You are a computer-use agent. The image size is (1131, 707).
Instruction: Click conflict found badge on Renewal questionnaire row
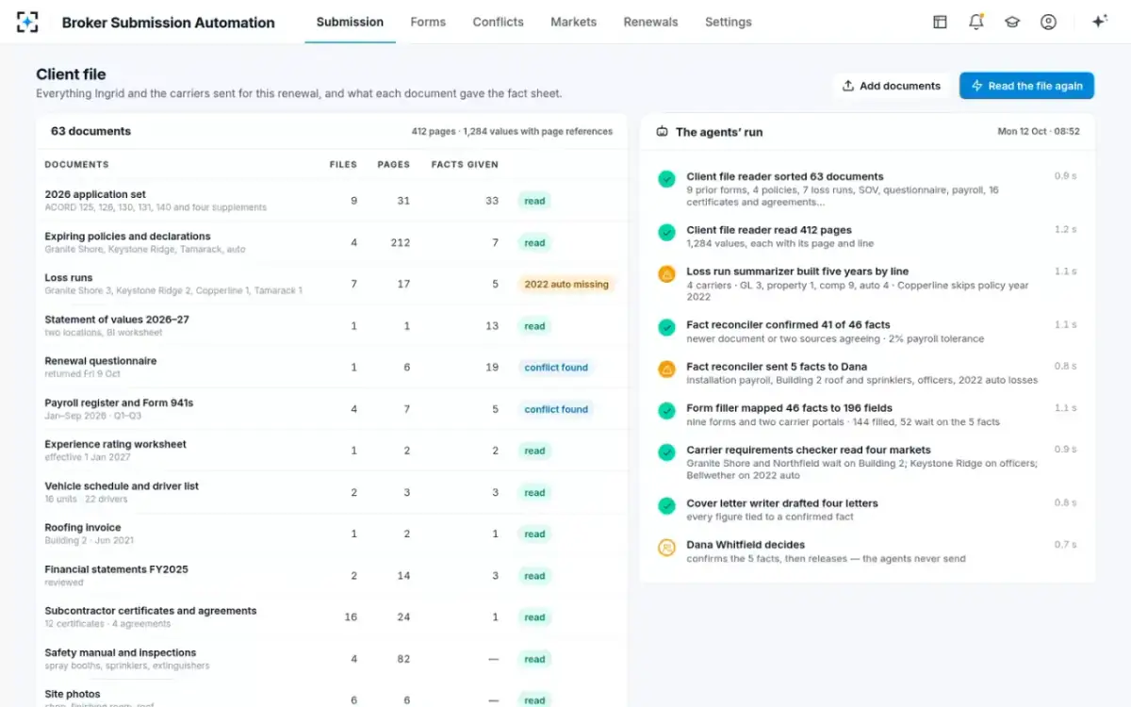(556, 368)
